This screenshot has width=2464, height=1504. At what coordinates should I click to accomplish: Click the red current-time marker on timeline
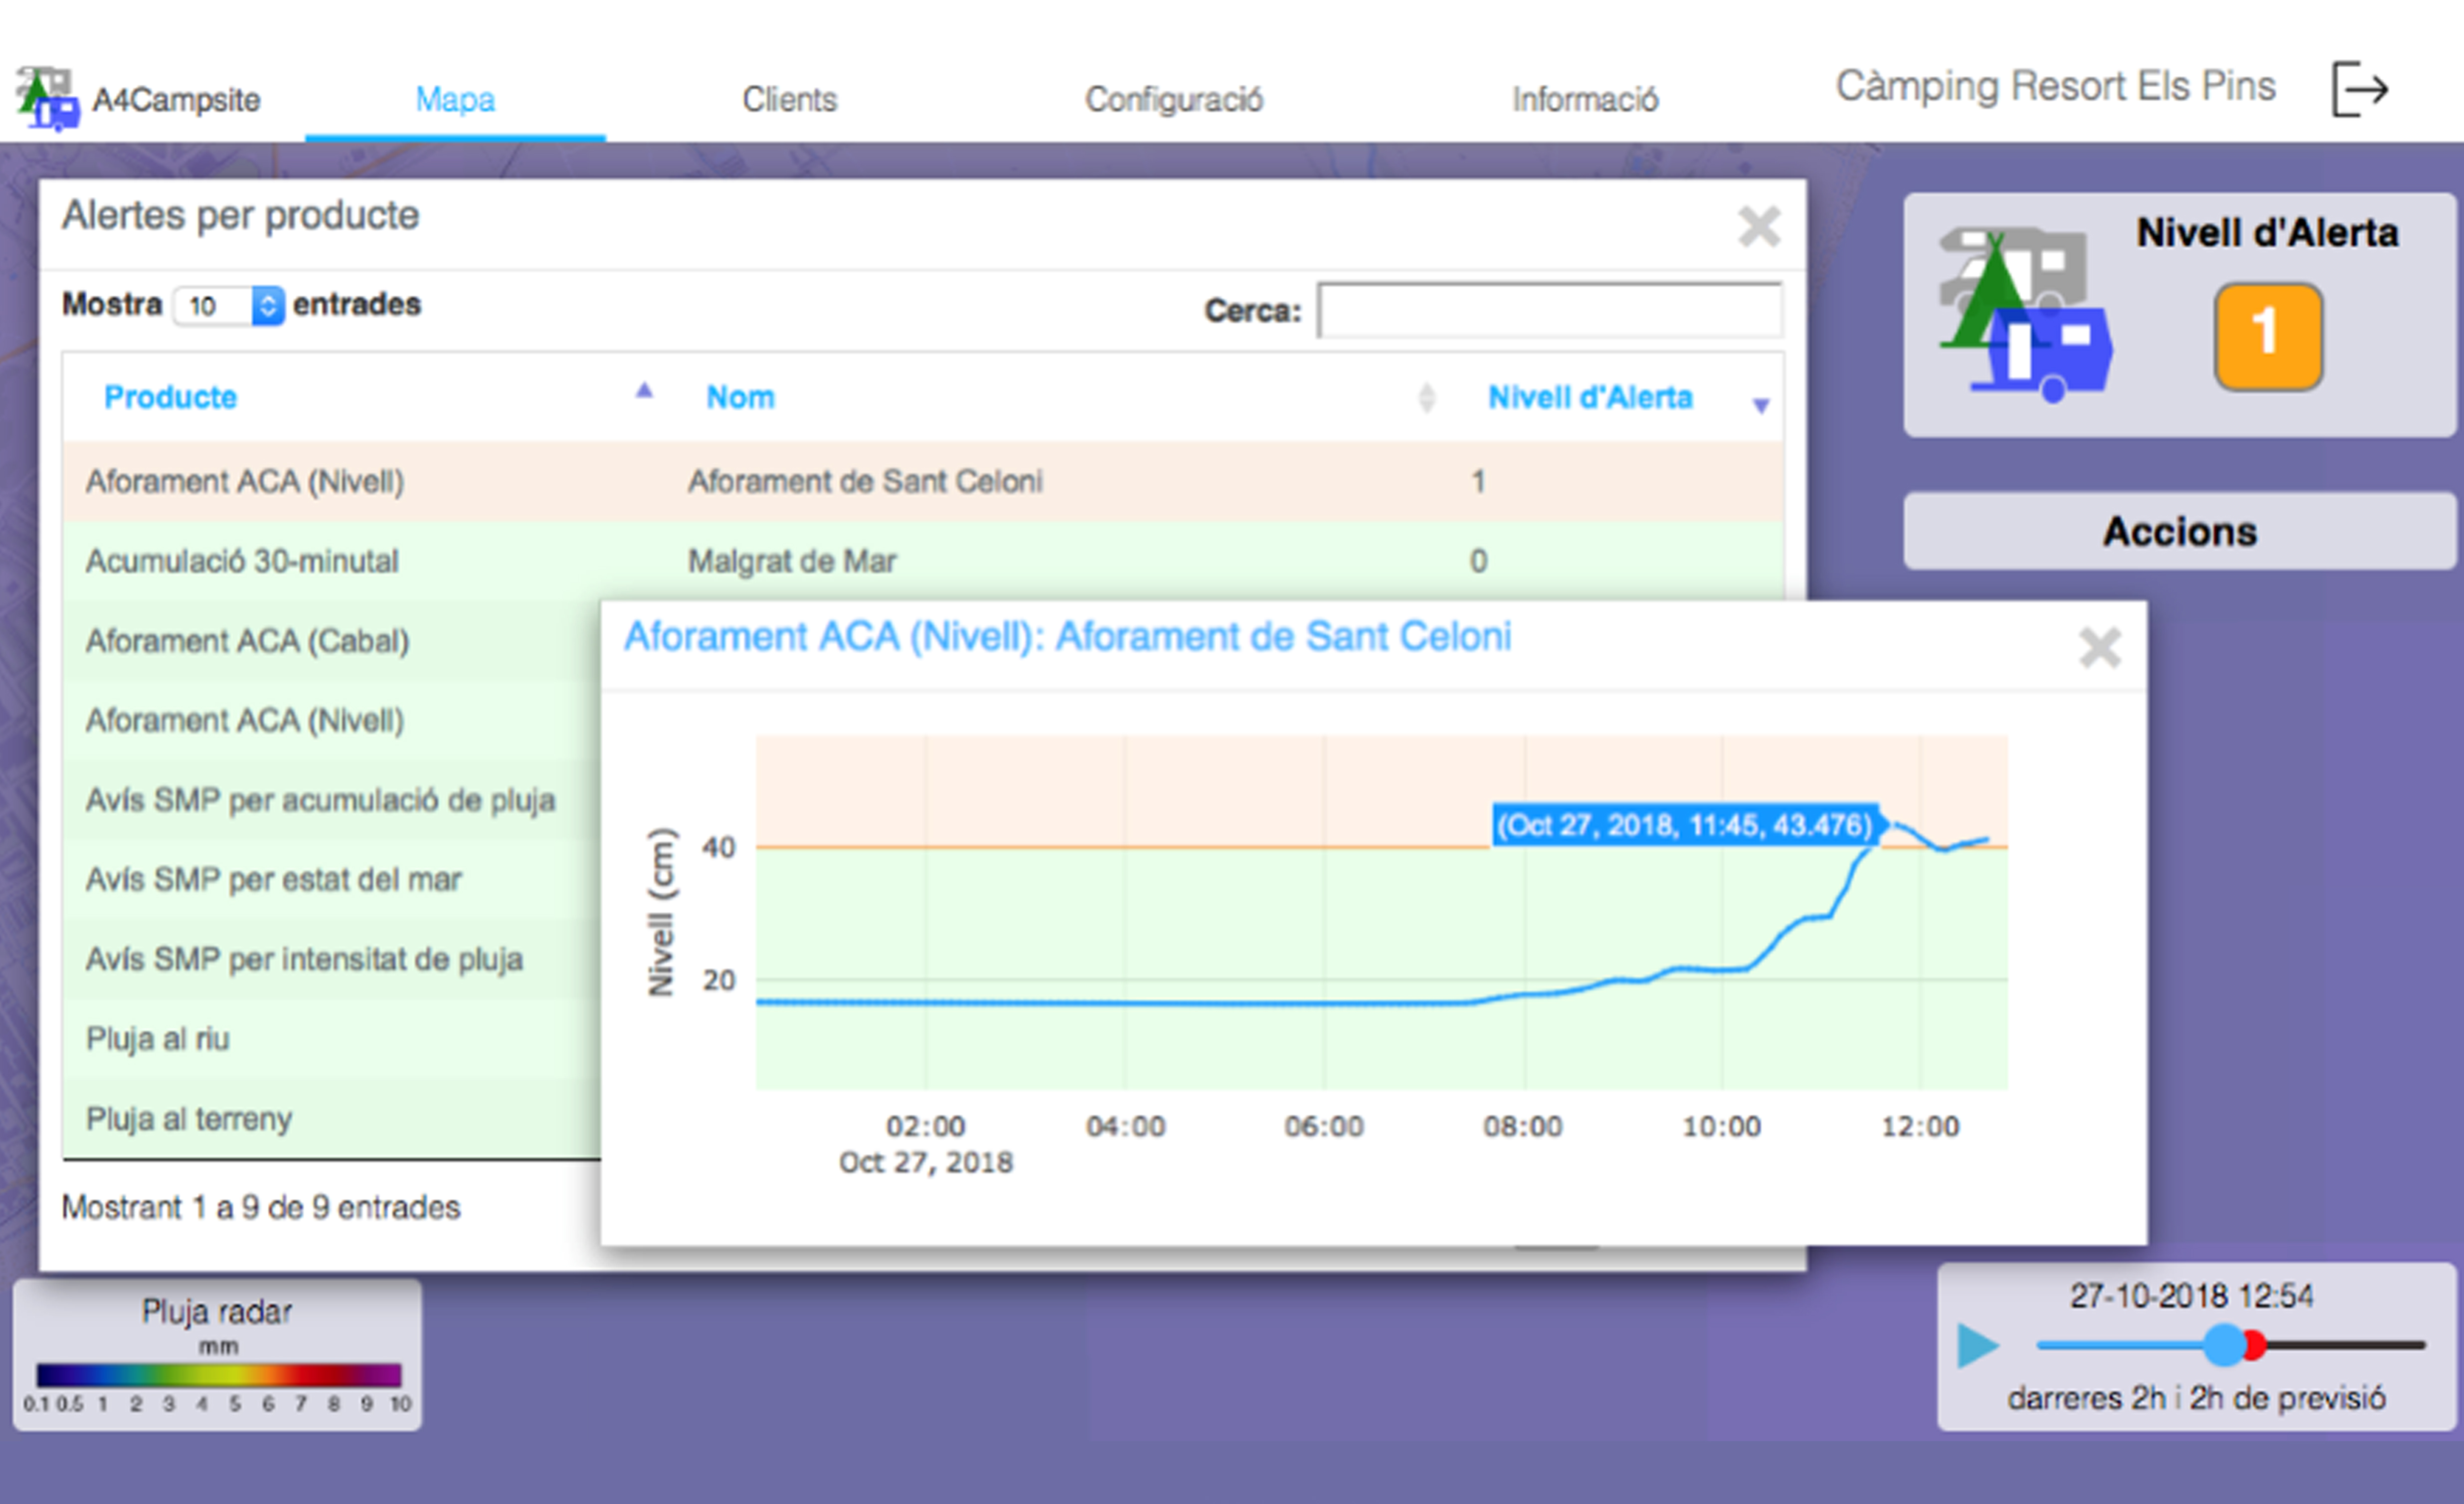pyautogui.click(x=2254, y=1345)
